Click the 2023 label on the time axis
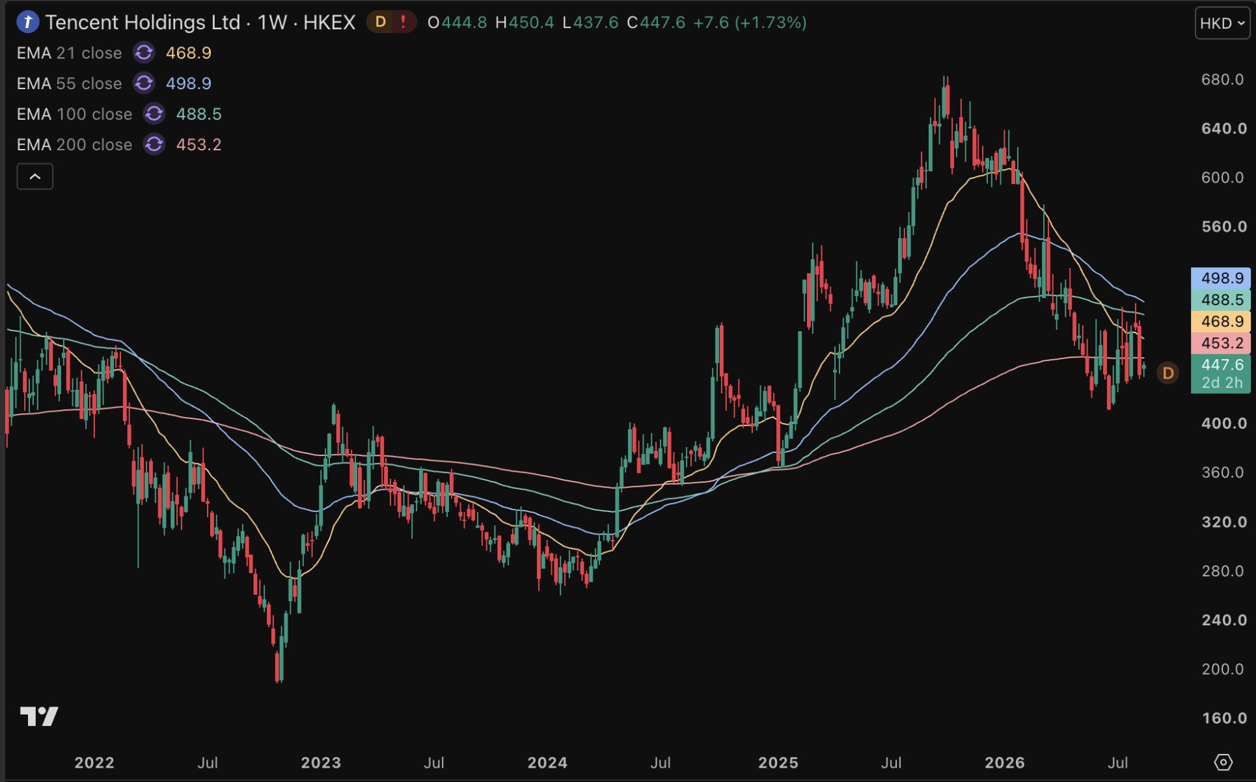 (x=321, y=762)
